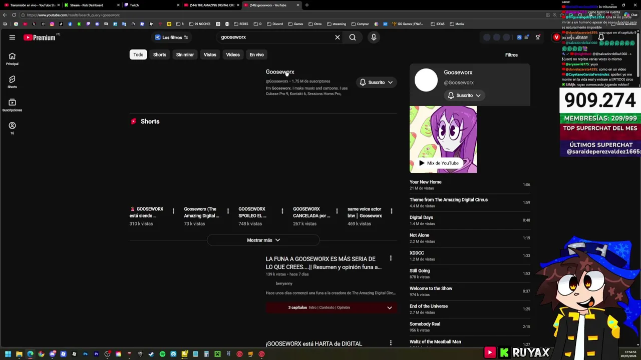Select the Todo filter chip
The image size is (641, 360).
[x=138, y=54]
